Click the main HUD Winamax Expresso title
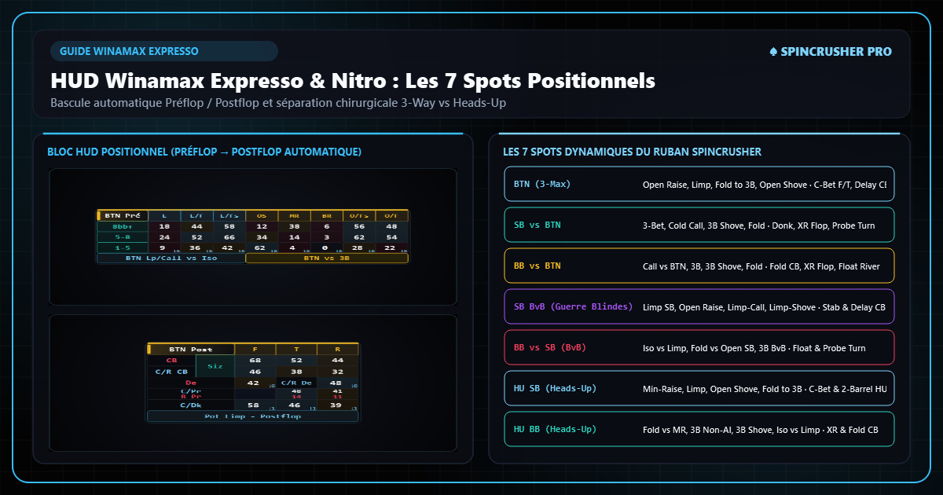 [353, 81]
